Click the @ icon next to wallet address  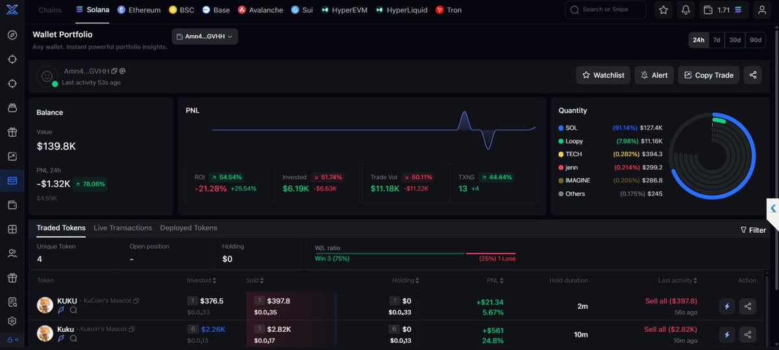122,71
